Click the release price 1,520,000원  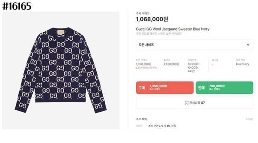(171, 64)
